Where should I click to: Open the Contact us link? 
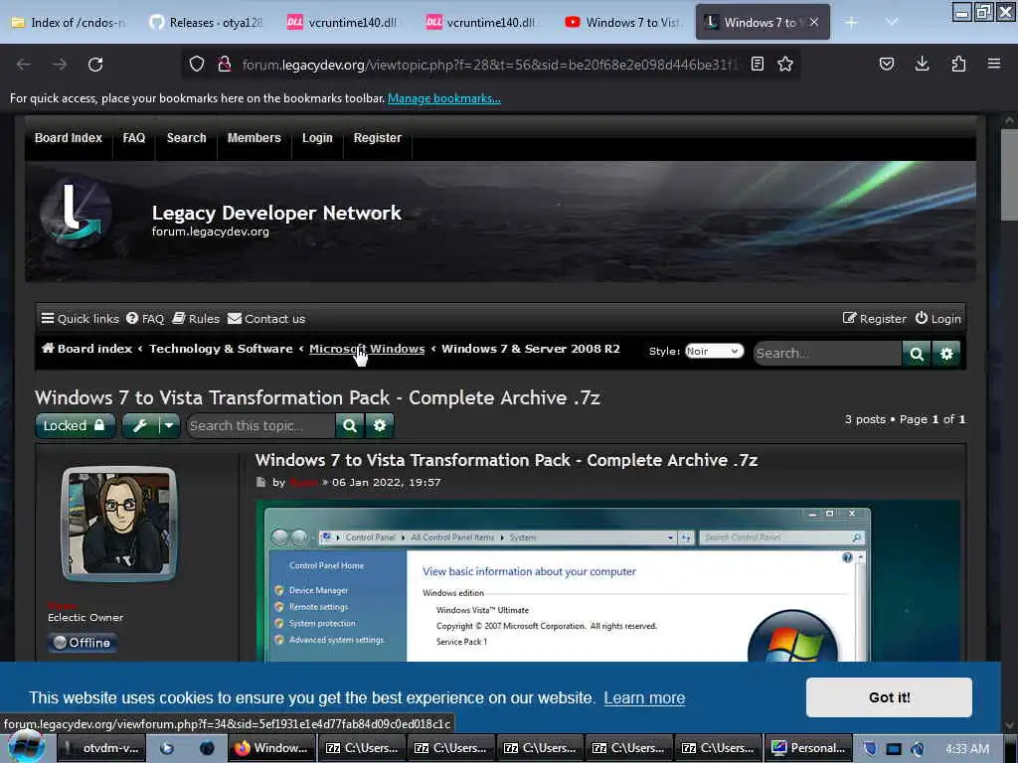point(266,319)
